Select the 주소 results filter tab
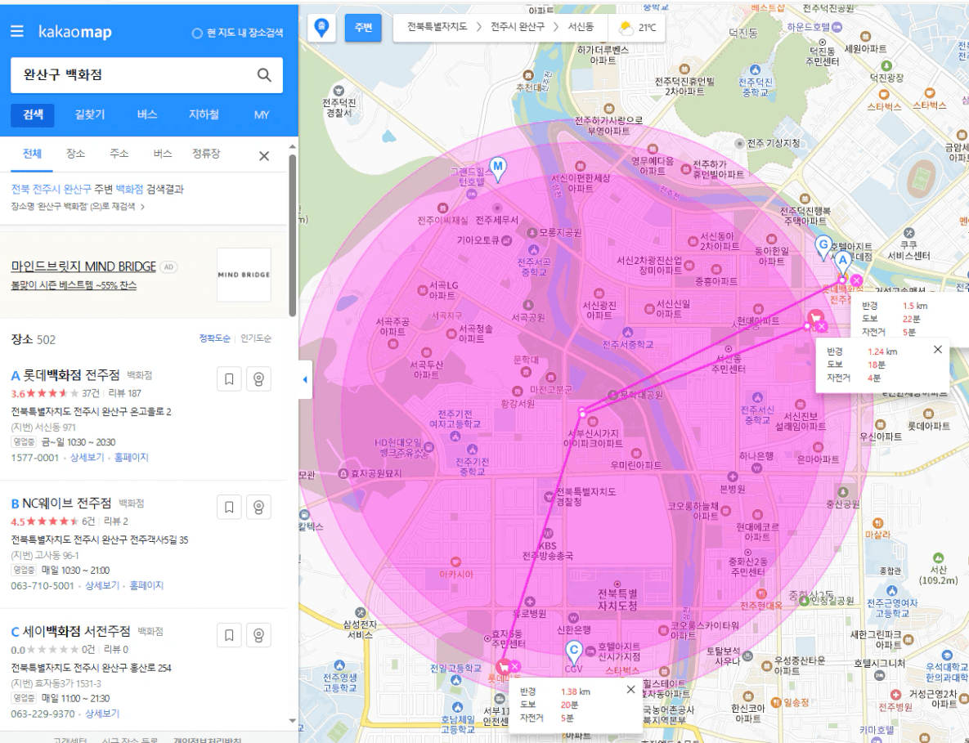 pyautogui.click(x=119, y=154)
